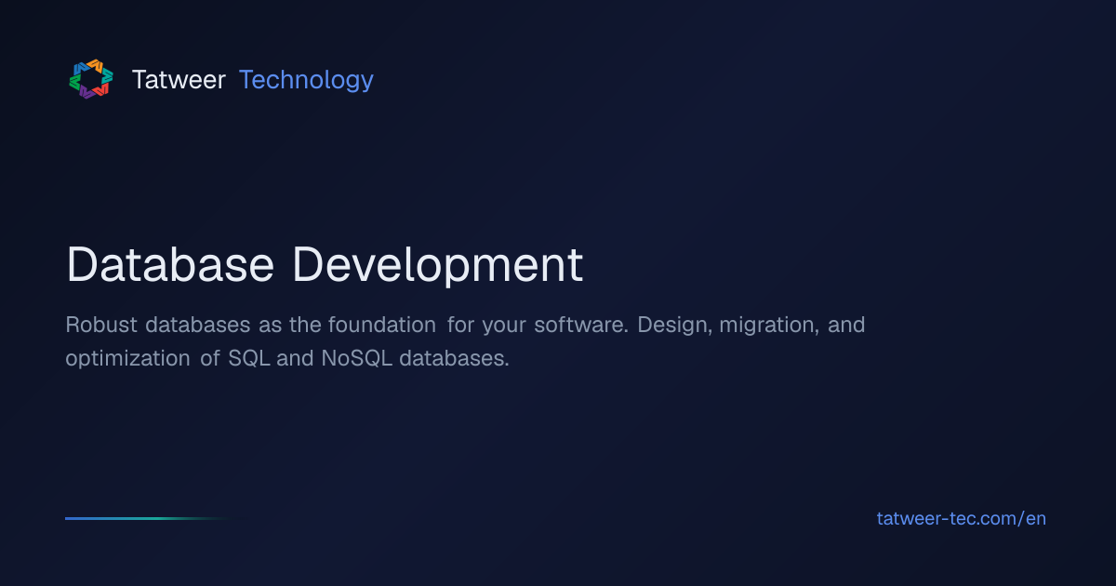1116x586 pixels.
Task: Click the Tatweer hexagon logo icon
Action: point(91,79)
